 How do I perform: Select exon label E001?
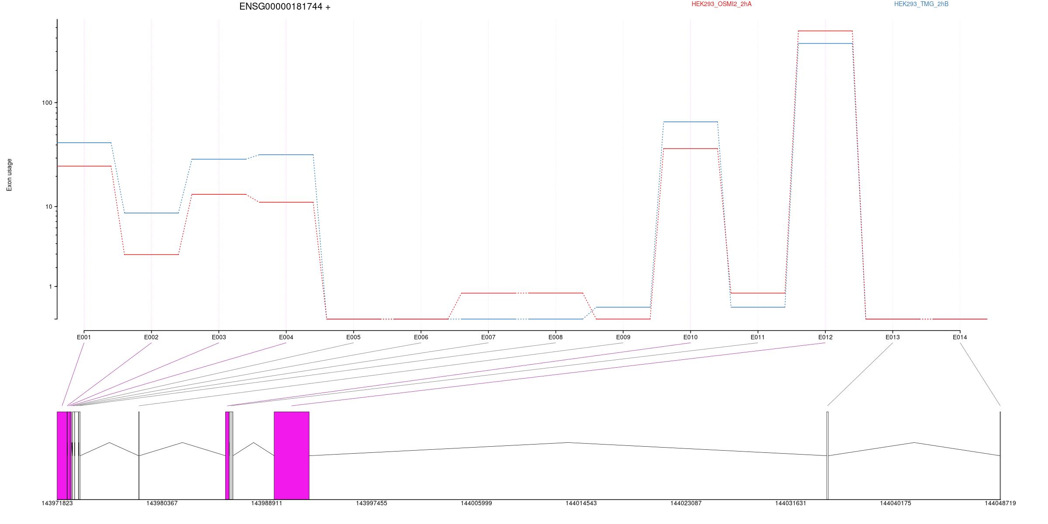[x=84, y=337]
